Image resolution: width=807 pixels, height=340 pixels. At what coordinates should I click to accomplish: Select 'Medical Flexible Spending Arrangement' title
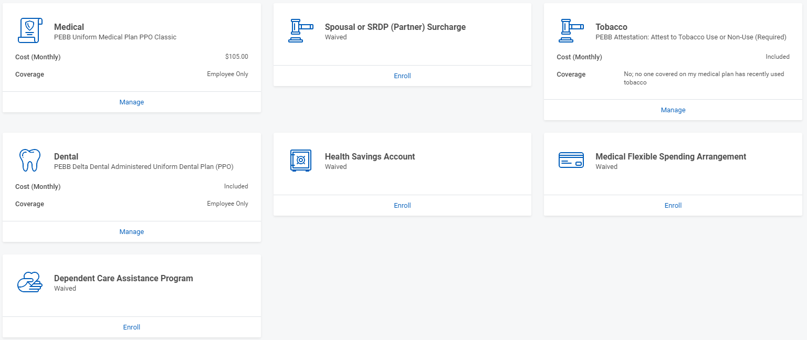(x=671, y=156)
